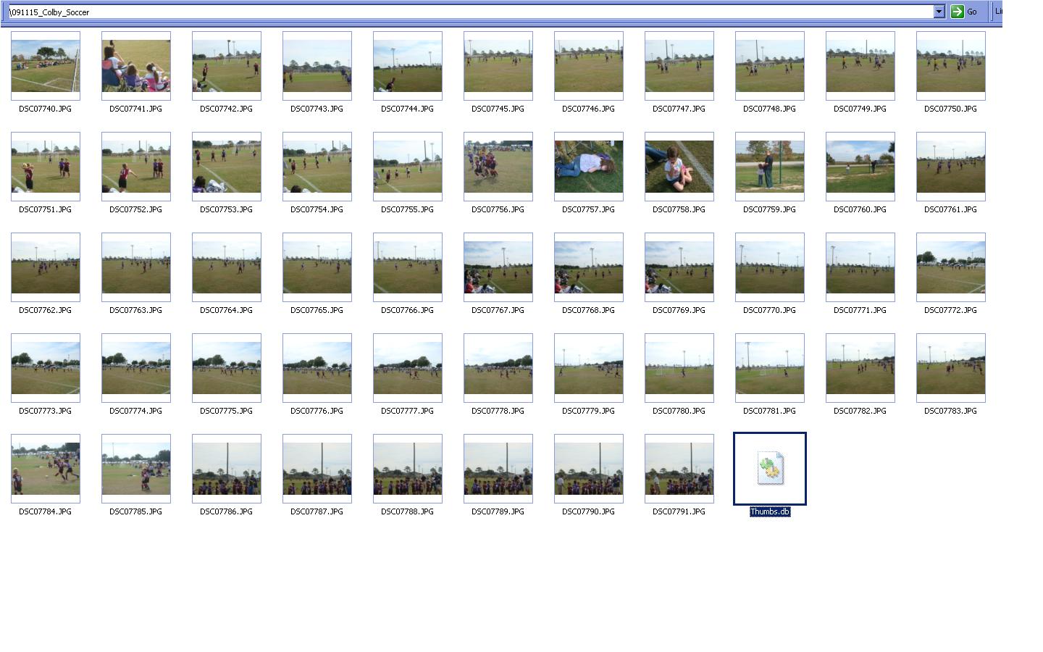The image size is (1043, 652).
Task: Select thumbnail DSC07779.JPG
Action: (589, 368)
